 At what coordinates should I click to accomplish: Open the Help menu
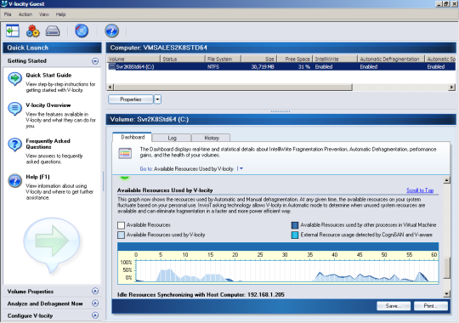60,14
